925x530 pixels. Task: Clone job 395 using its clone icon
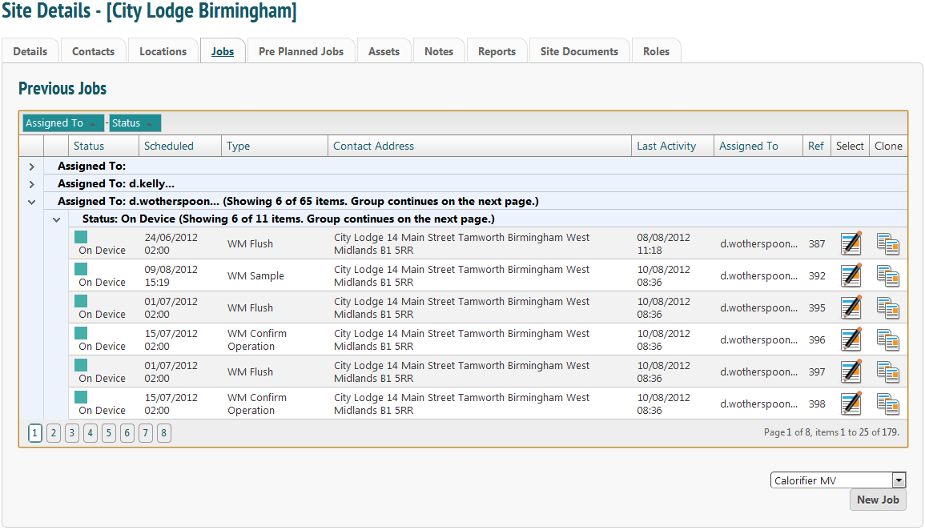pos(888,308)
